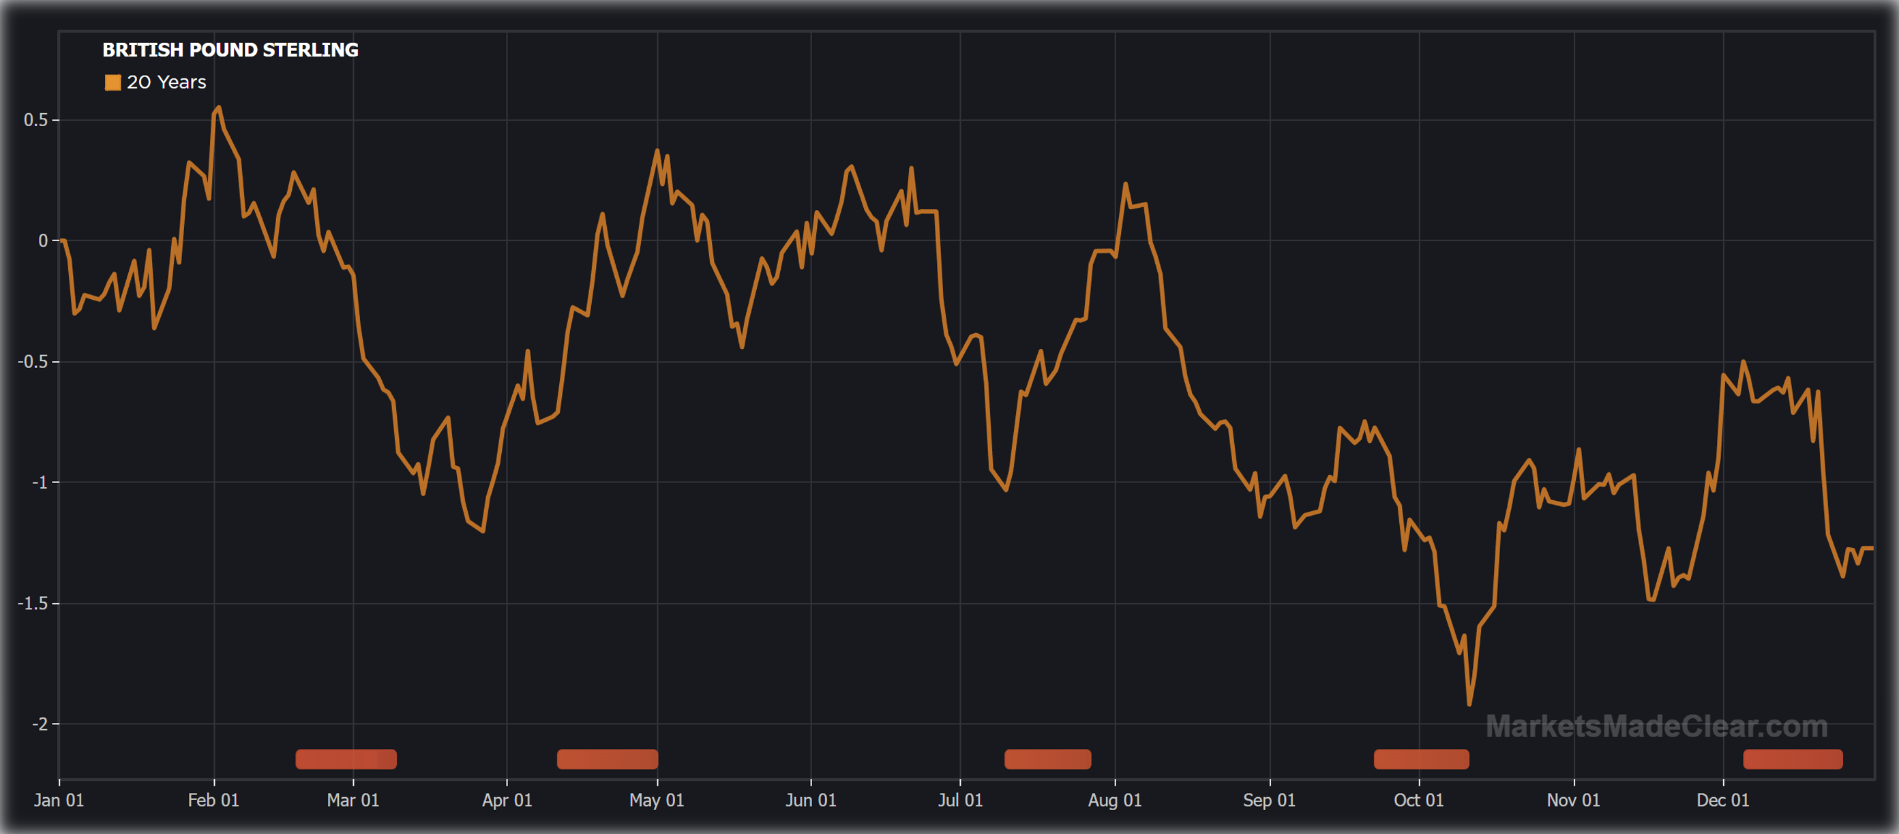The image size is (1899, 834).
Task: Click the -1.5 y-axis tick label
Action: tap(33, 604)
